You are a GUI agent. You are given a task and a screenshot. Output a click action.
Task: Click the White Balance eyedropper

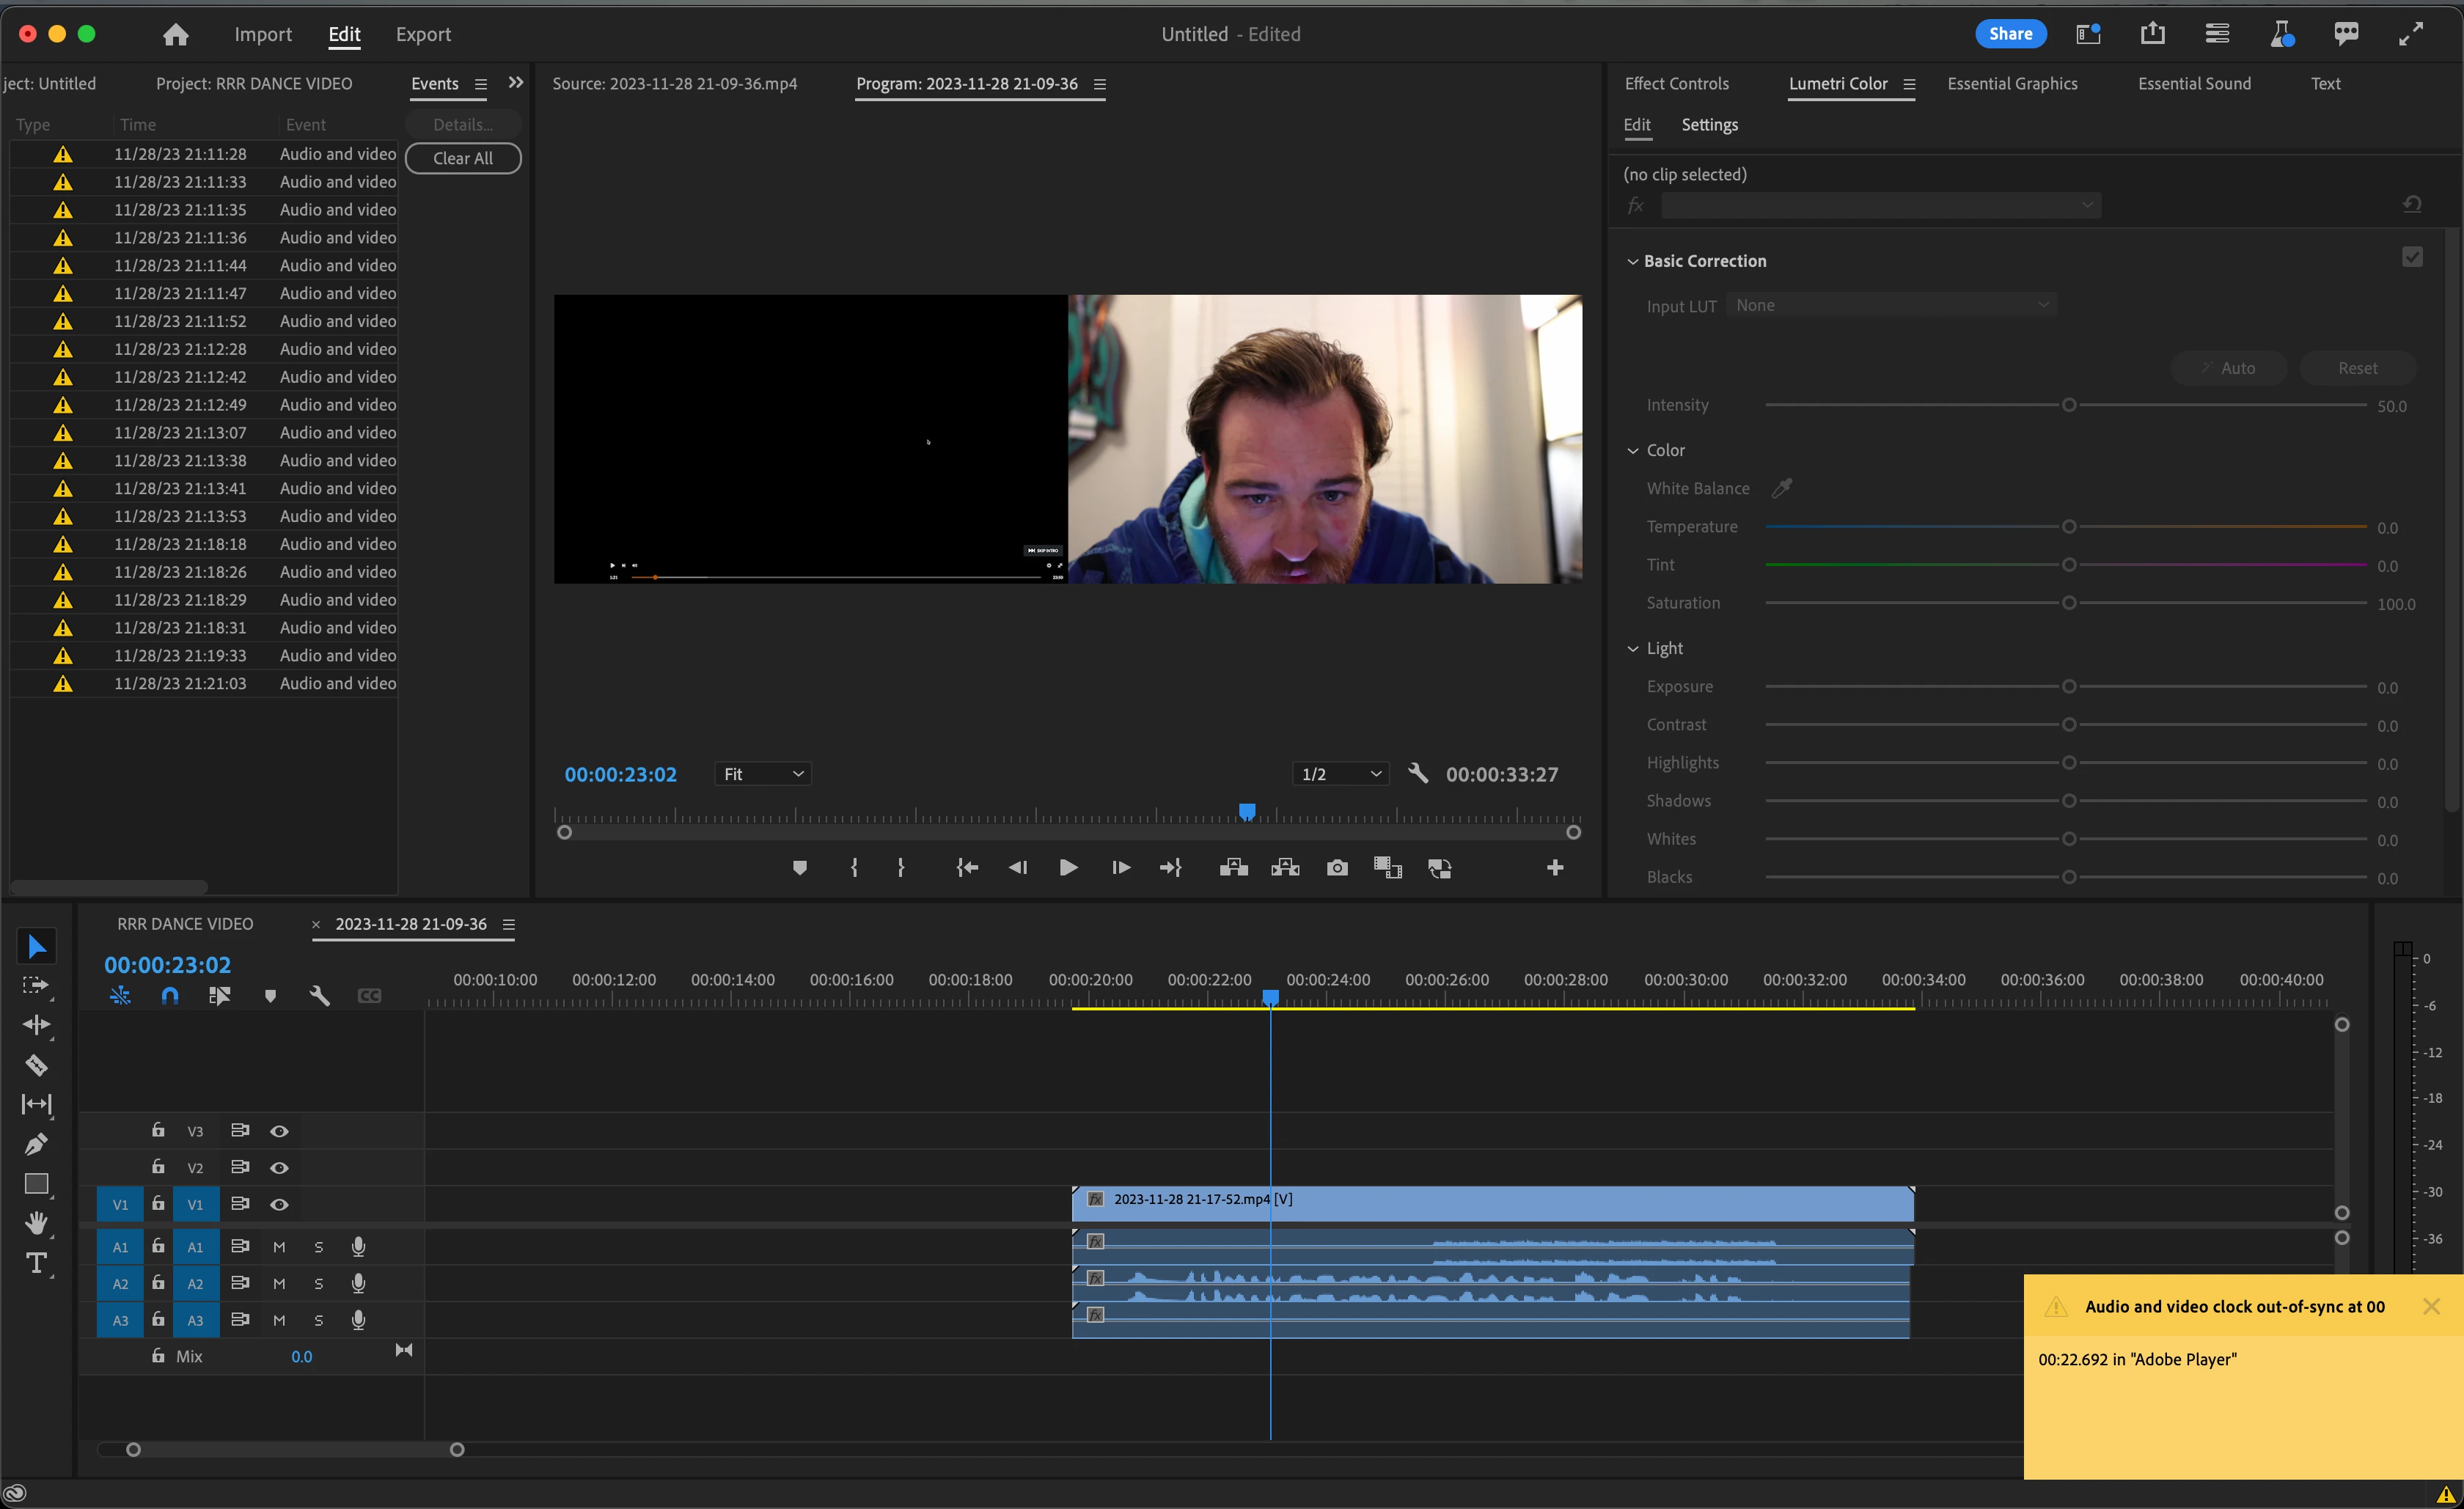point(1781,488)
